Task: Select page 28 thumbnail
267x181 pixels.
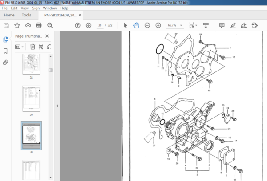Action: pos(31,64)
